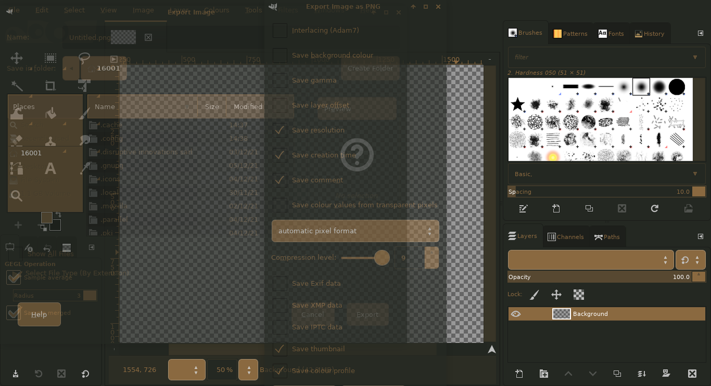The width and height of the screenshot is (711, 386).
Task: Uncheck Save thumbnail checkbox
Action: pos(280,349)
